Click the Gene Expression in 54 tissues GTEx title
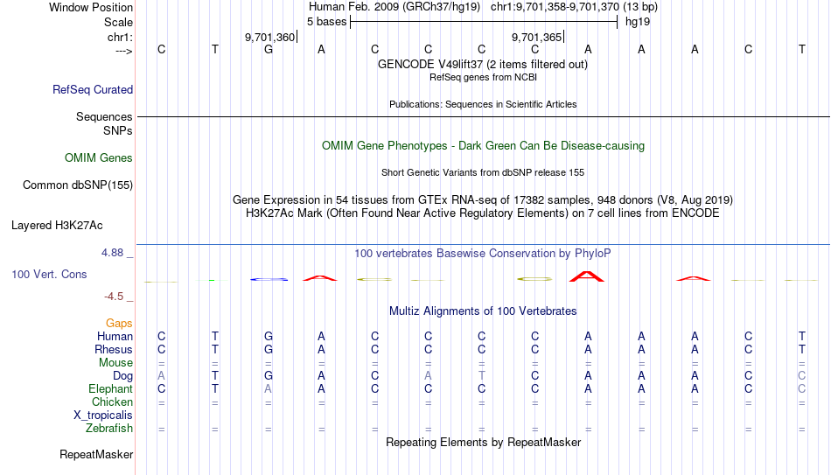The image size is (831, 475). click(x=482, y=199)
